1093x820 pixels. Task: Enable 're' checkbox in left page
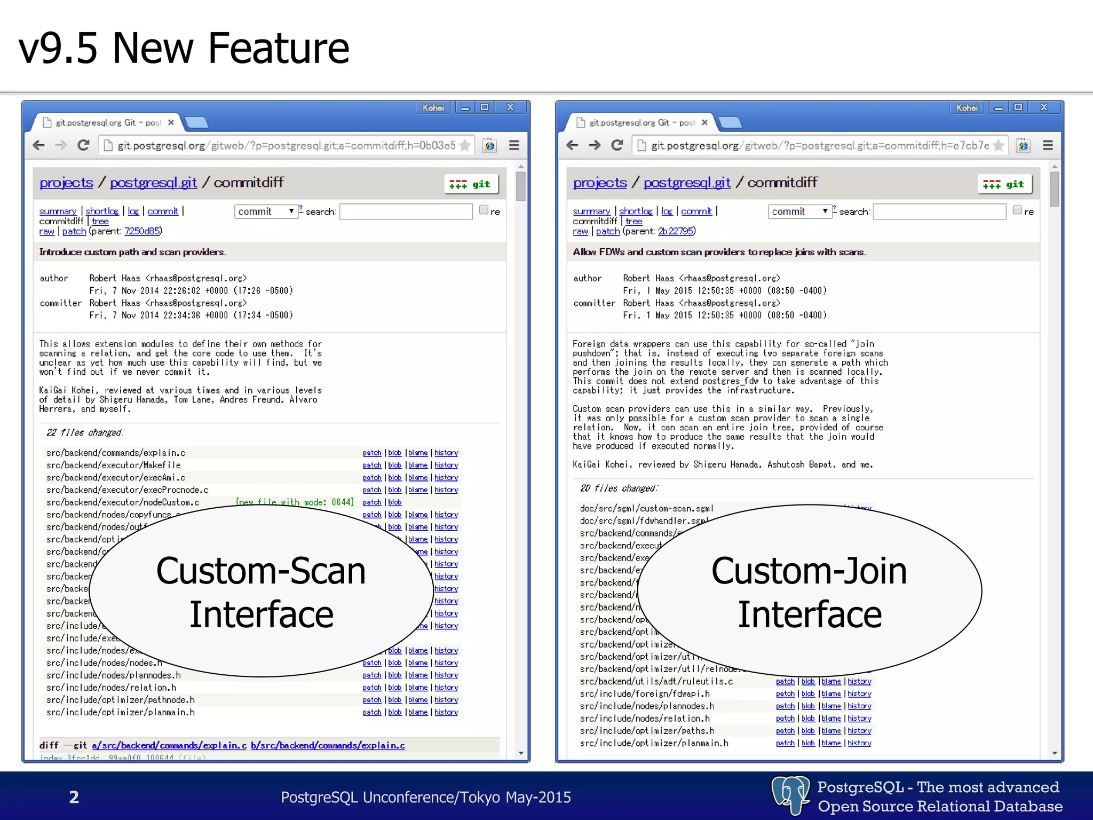pos(484,210)
